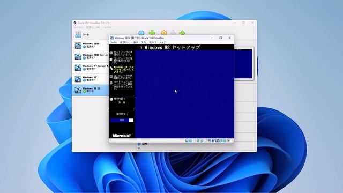
Task: Click the 80% setup progress bar
Action: pos(122,120)
